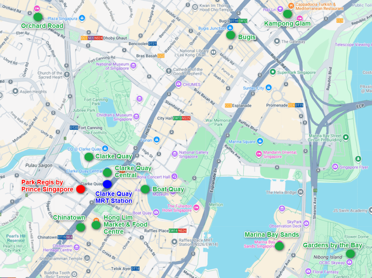Select the green Marina Bay Sands marker
Viewport: 372px width, 278px height.
279,246
